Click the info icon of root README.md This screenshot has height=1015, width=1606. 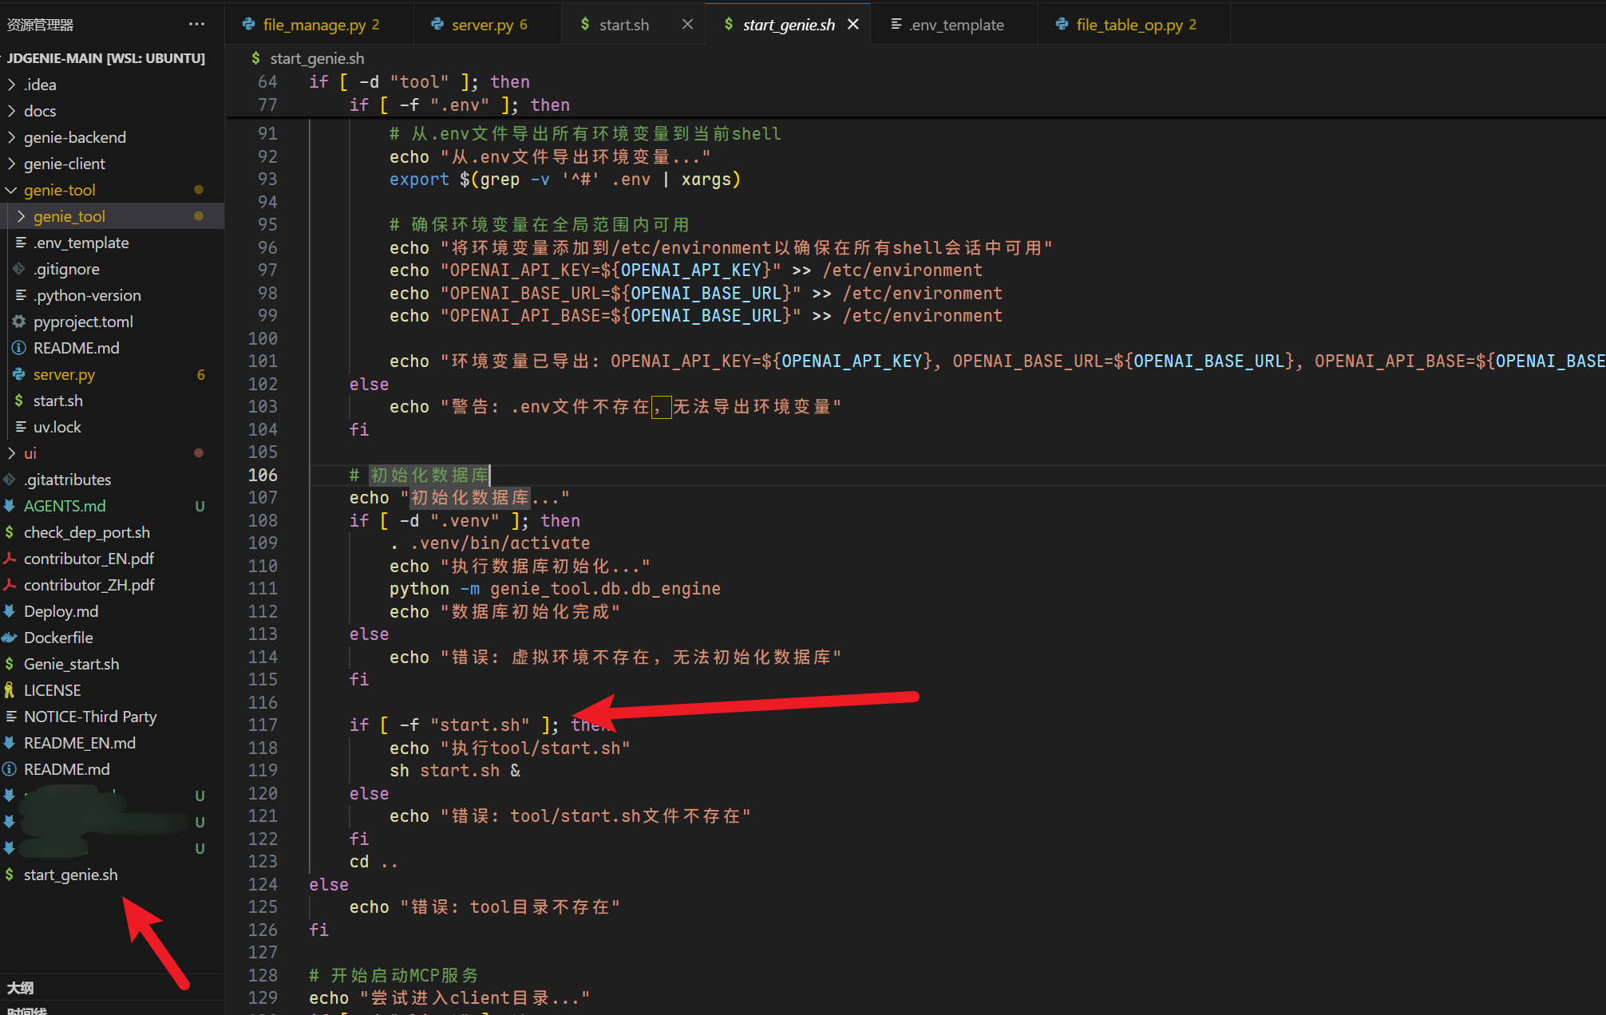[x=10, y=769]
